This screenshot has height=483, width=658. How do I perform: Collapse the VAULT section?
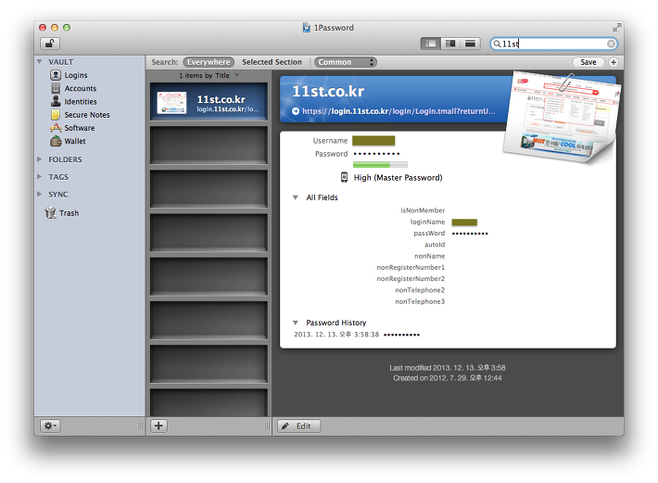tap(40, 62)
